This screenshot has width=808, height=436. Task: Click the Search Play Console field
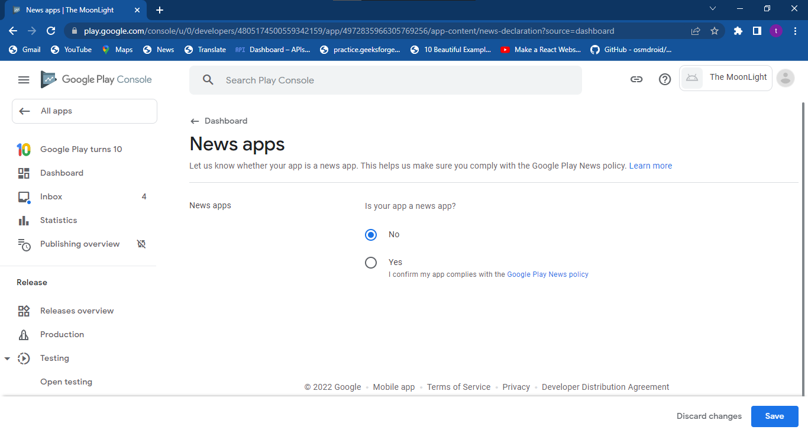(x=386, y=80)
